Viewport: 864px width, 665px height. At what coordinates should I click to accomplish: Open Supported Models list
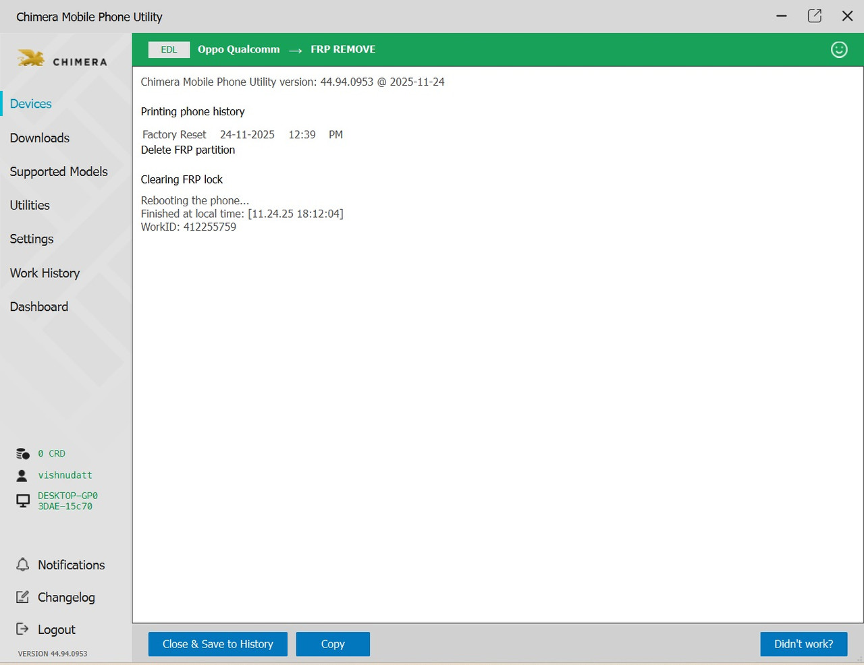tap(59, 171)
